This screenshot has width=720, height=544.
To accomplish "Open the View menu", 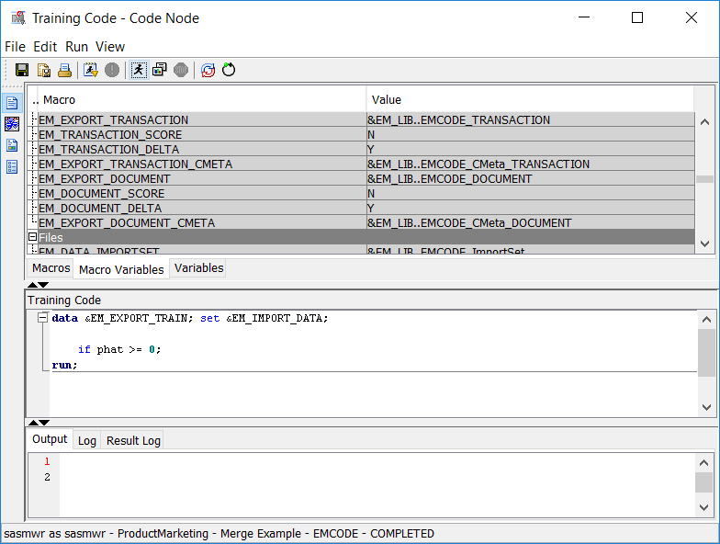I will point(110,46).
